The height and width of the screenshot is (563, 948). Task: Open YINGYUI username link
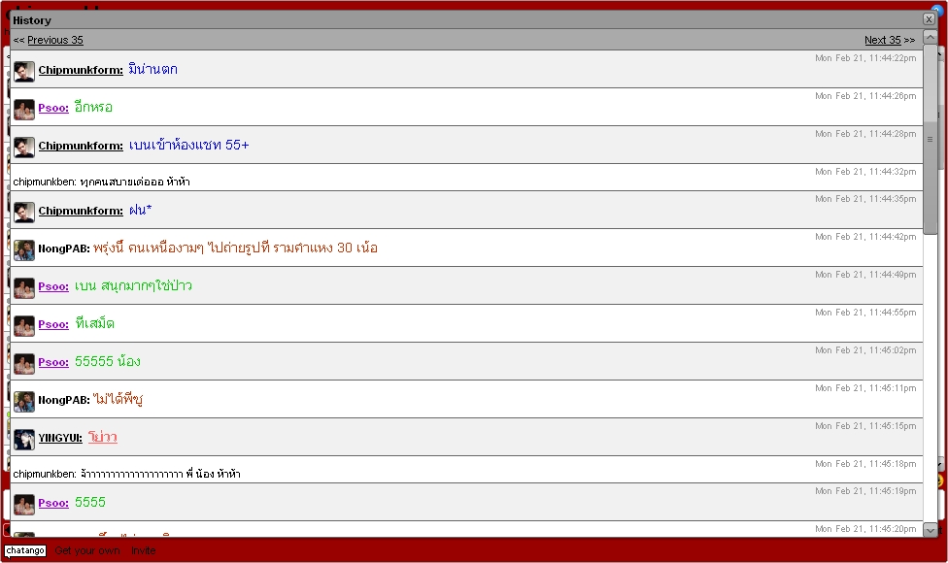click(x=60, y=438)
